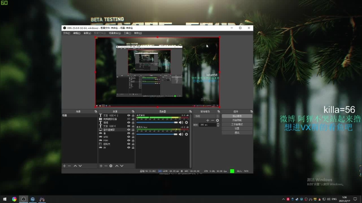The height and width of the screenshot is (203, 362).
Task: Toggle lock on 文本 (GDI+) source
Action: pyautogui.click(x=133, y=126)
